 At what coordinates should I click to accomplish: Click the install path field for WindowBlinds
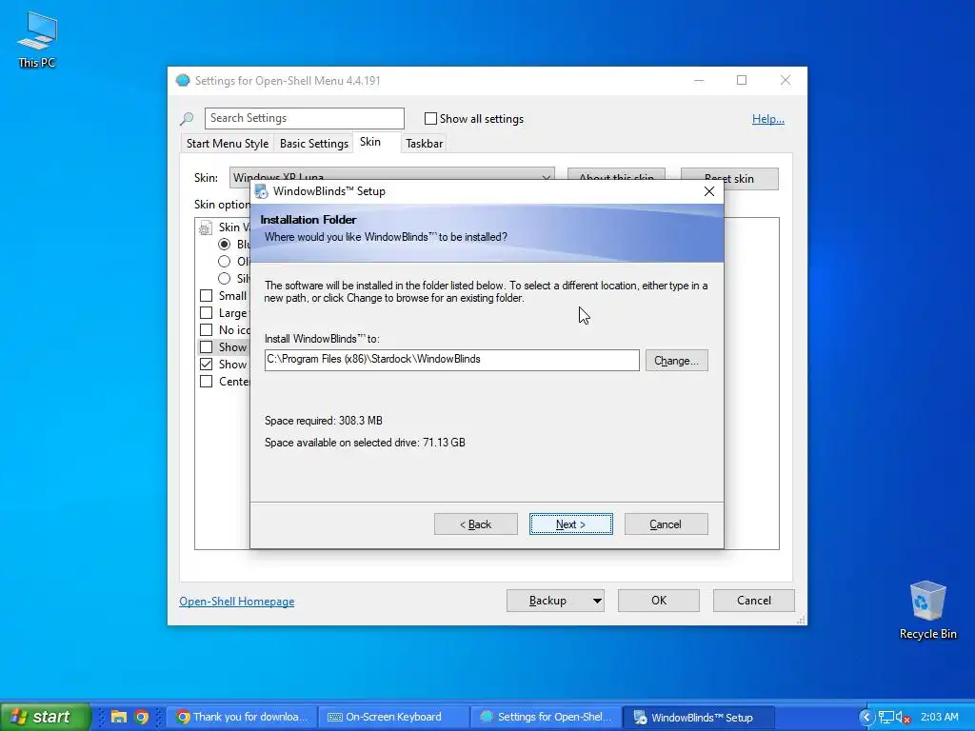(452, 360)
